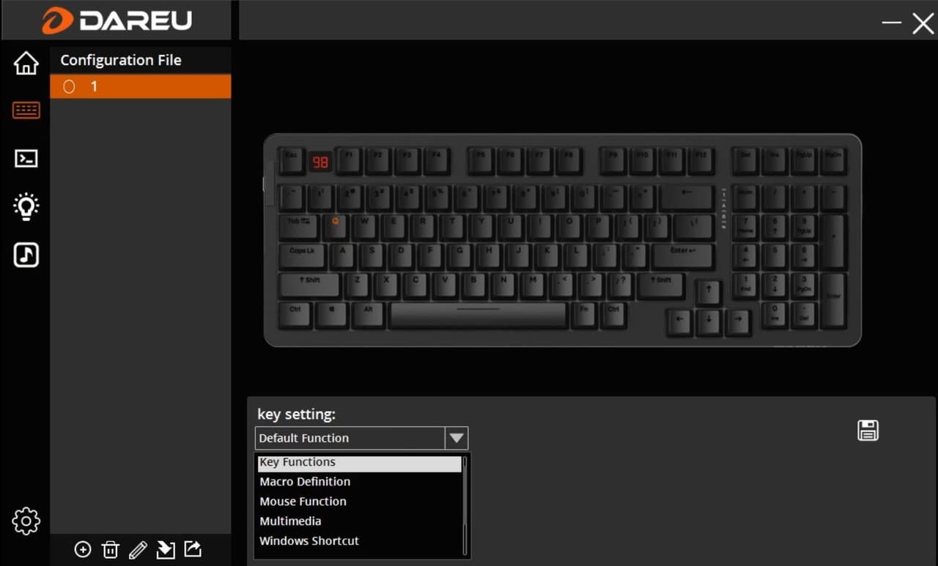This screenshot has width=938, height=566.
Task: Open the lighting bulb icon
Action: 26,206
